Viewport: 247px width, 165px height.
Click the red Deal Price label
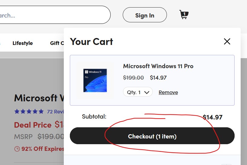(x=33, y=125)
